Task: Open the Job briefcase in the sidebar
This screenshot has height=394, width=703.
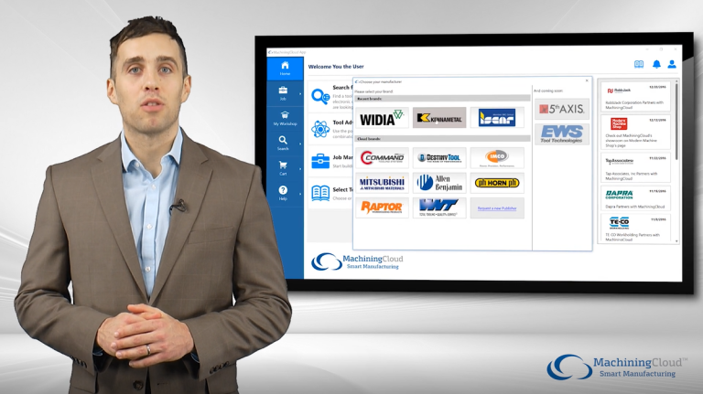Action: click(x=284, y=93)
